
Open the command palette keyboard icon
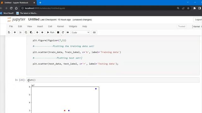pos(94,32)
